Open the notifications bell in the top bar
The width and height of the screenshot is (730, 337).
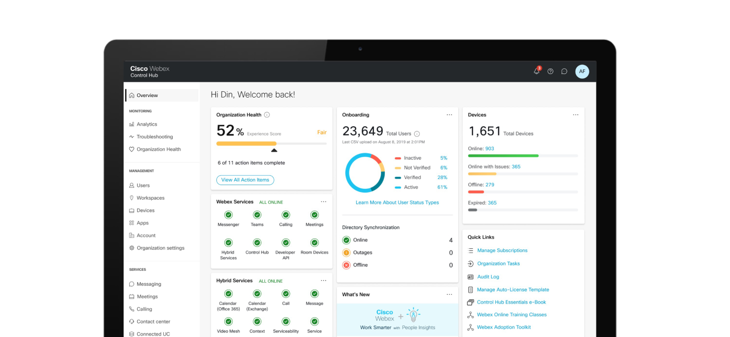(536, 71)
